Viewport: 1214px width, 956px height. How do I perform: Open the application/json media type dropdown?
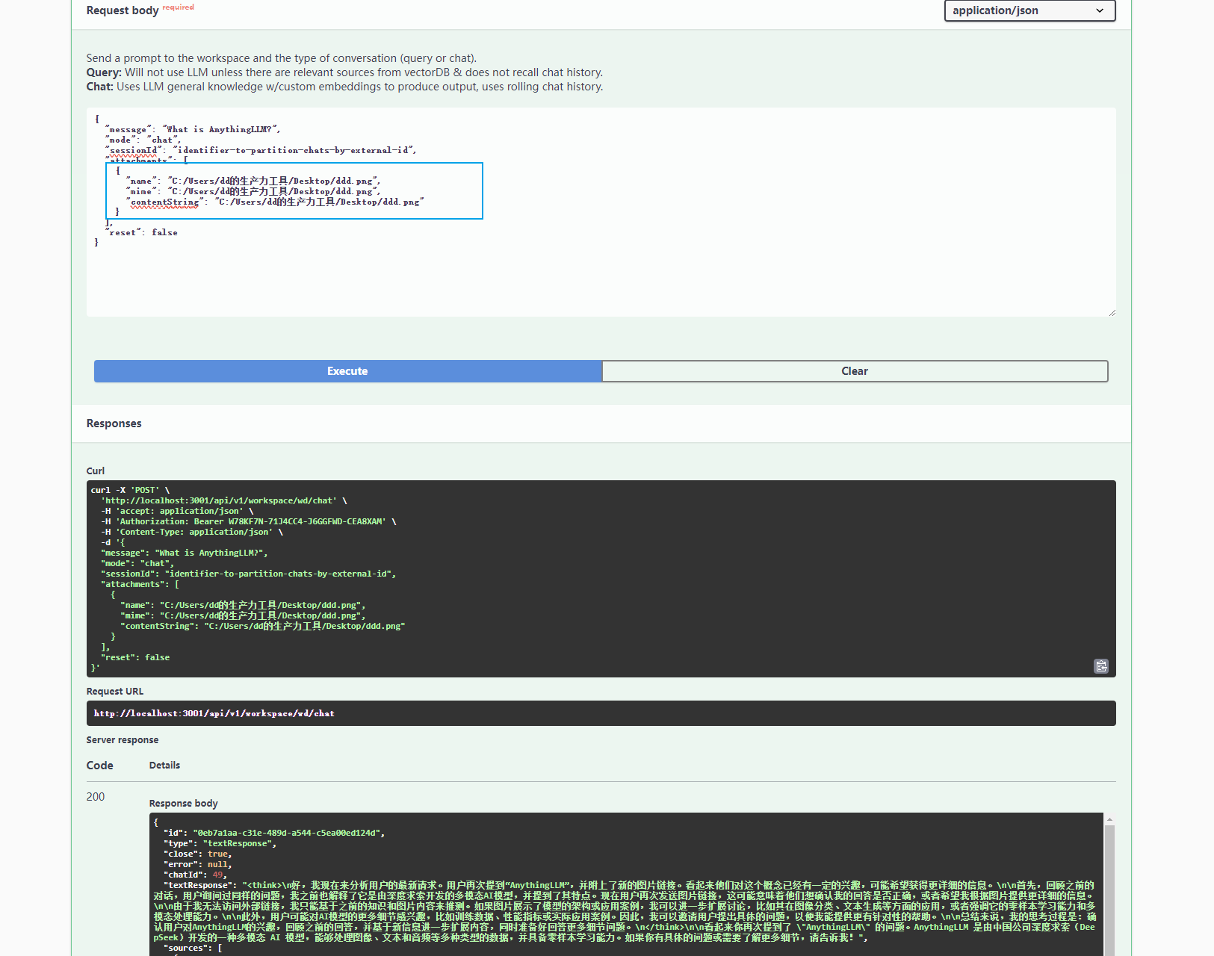tap(1029, 10)
